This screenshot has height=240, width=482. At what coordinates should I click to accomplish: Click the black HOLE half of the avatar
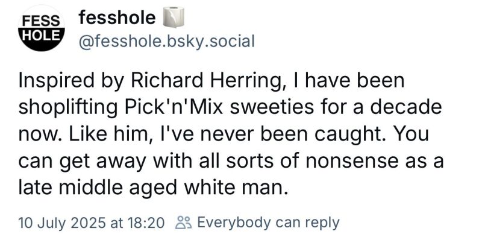pos(42,39)
